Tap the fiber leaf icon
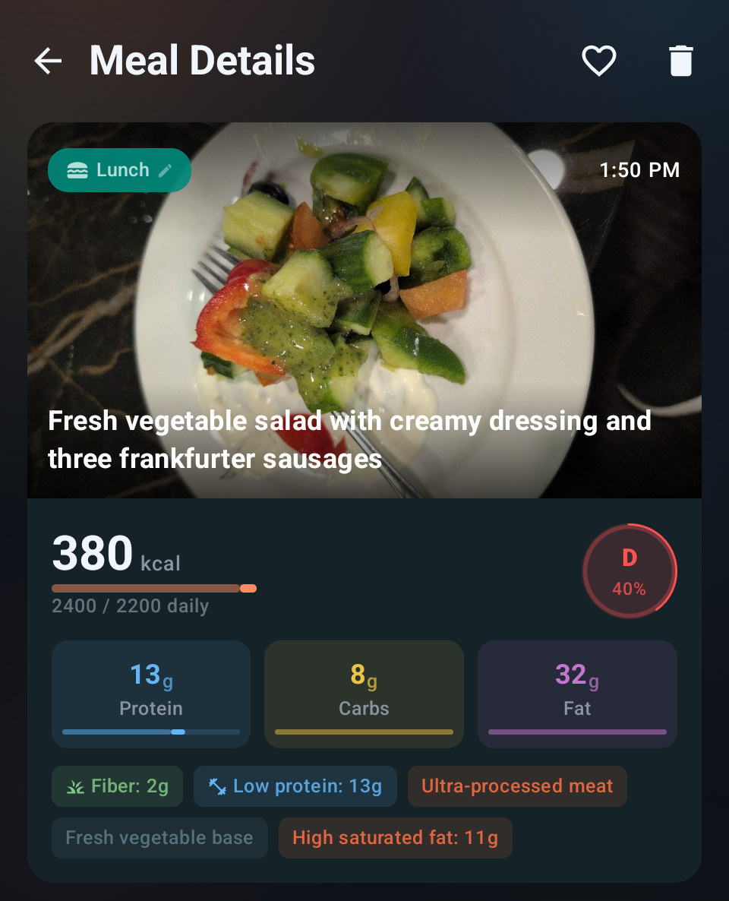The height and width of the screenshot is (901, 729). (75, 786)
